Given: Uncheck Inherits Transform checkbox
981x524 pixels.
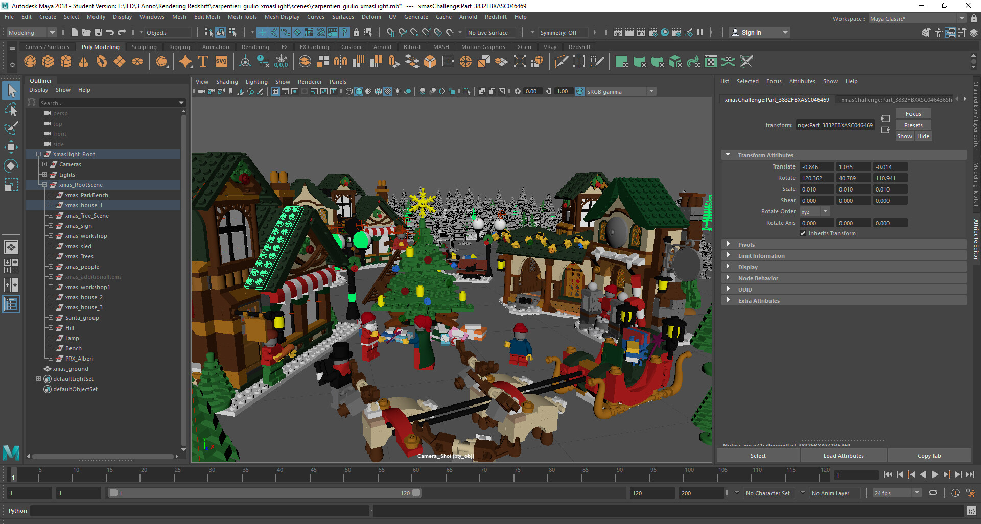Looking at the screenshot, I should click(x=803, y=233).
